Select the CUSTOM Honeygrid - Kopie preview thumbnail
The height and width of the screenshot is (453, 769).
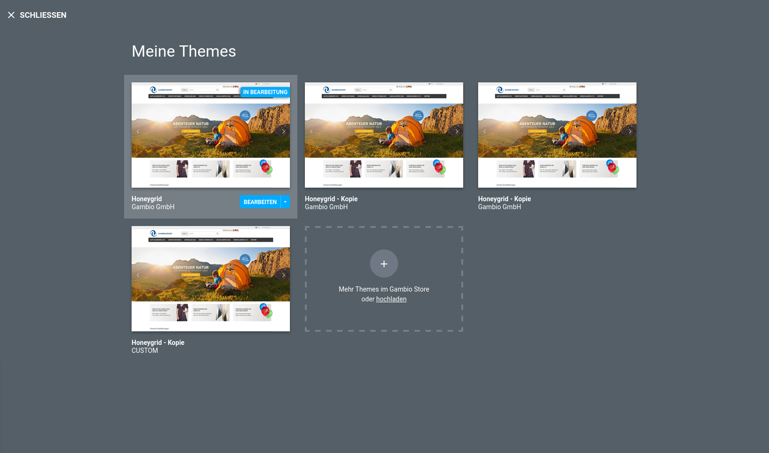tap(211, 279)
